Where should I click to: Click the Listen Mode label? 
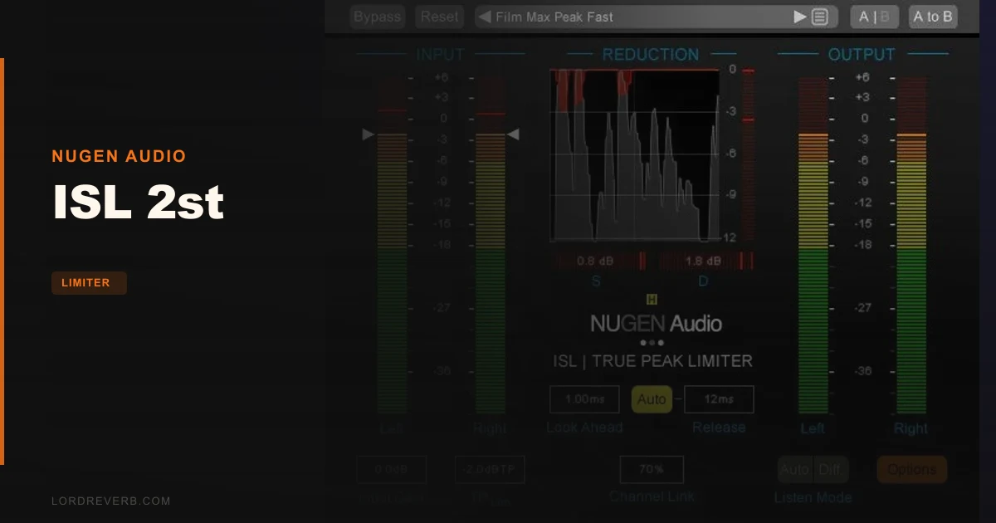[813, 498]
